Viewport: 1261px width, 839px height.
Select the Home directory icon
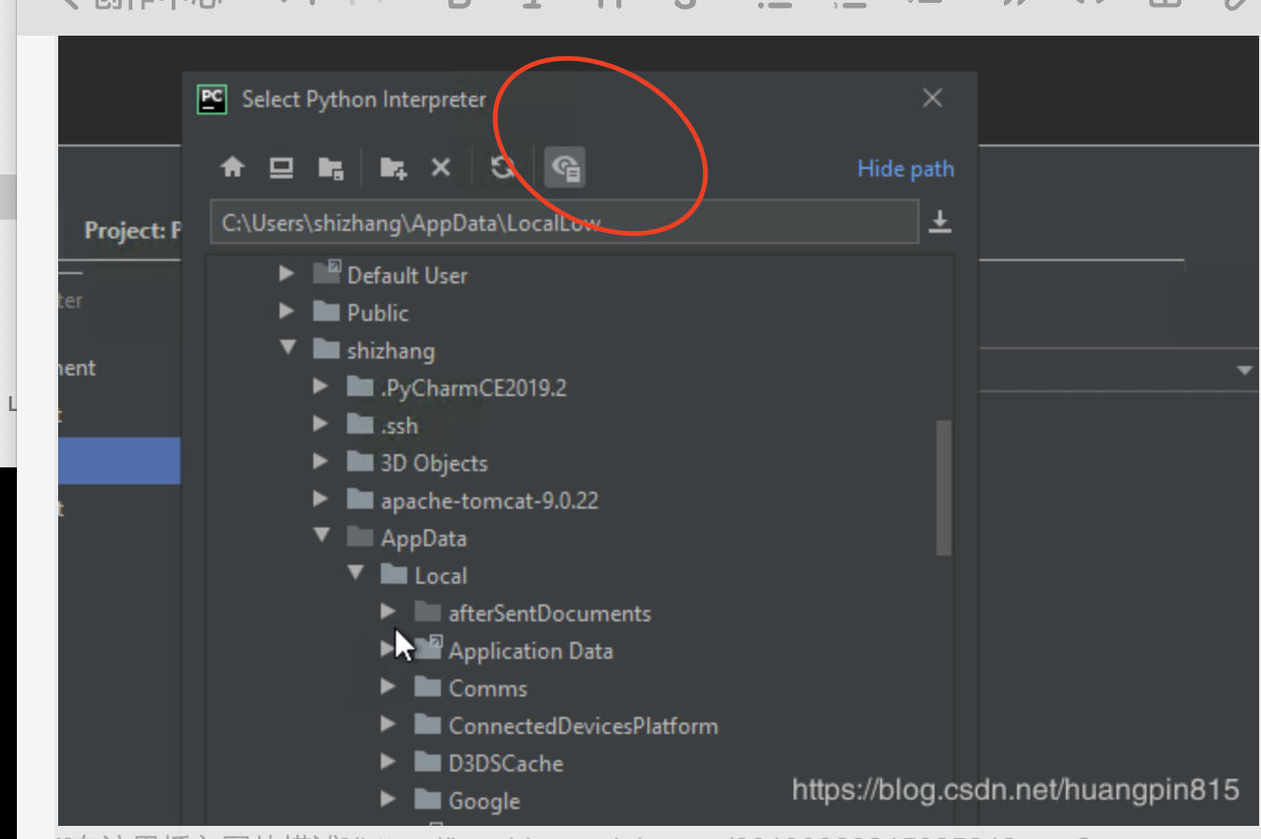233,167
